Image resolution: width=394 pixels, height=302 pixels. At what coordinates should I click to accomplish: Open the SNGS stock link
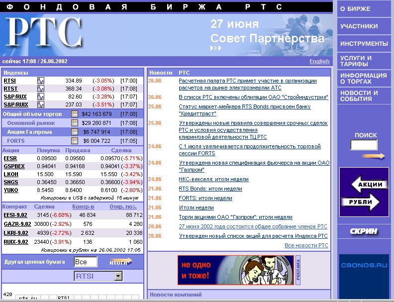(x=11, y=182)
